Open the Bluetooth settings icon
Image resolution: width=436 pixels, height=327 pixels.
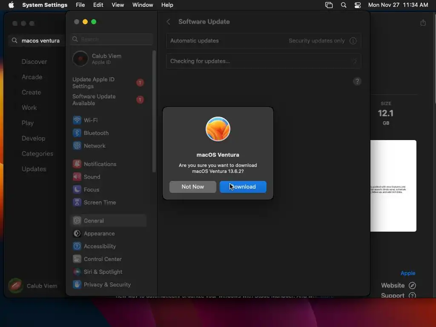[x=77, y=133]
